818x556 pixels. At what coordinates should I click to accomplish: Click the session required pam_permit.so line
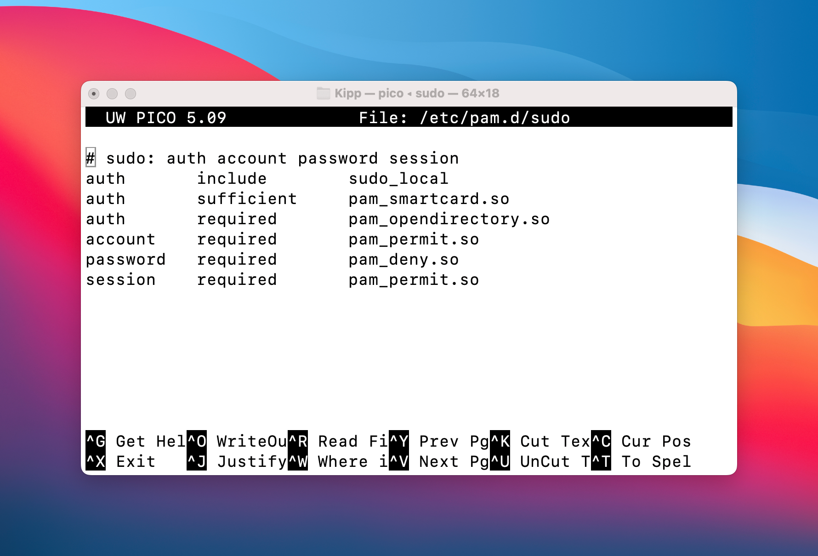click(x=282, y=279)
